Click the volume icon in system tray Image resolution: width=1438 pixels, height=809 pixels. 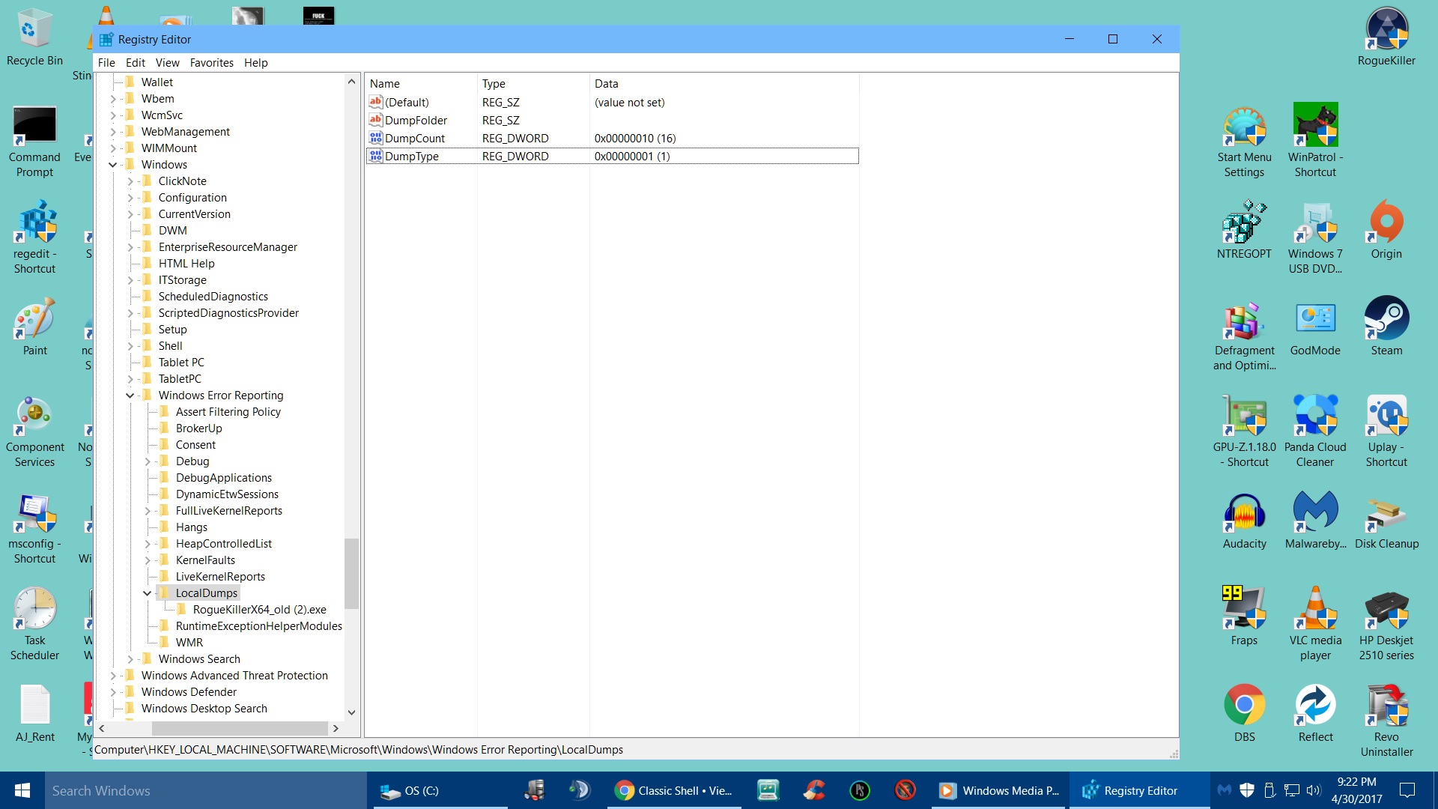pos(1314,790)
